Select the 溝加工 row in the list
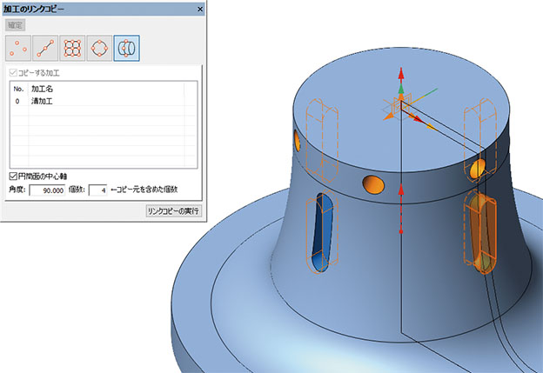Screen dimensions: 543x373 44,101
